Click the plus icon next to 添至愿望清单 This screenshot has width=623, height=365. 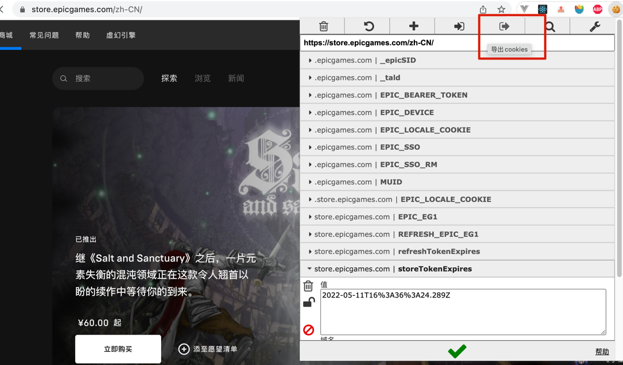pyautogui.click(x=183, y=349)
